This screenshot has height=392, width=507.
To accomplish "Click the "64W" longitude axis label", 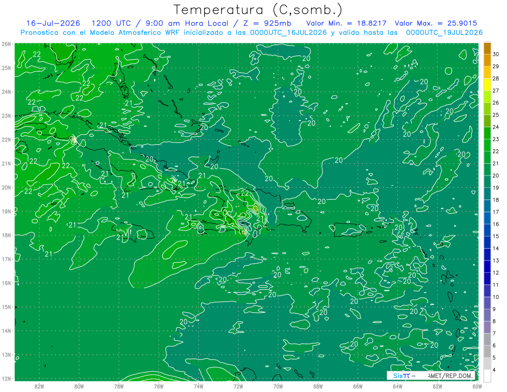I will point(398,387).
